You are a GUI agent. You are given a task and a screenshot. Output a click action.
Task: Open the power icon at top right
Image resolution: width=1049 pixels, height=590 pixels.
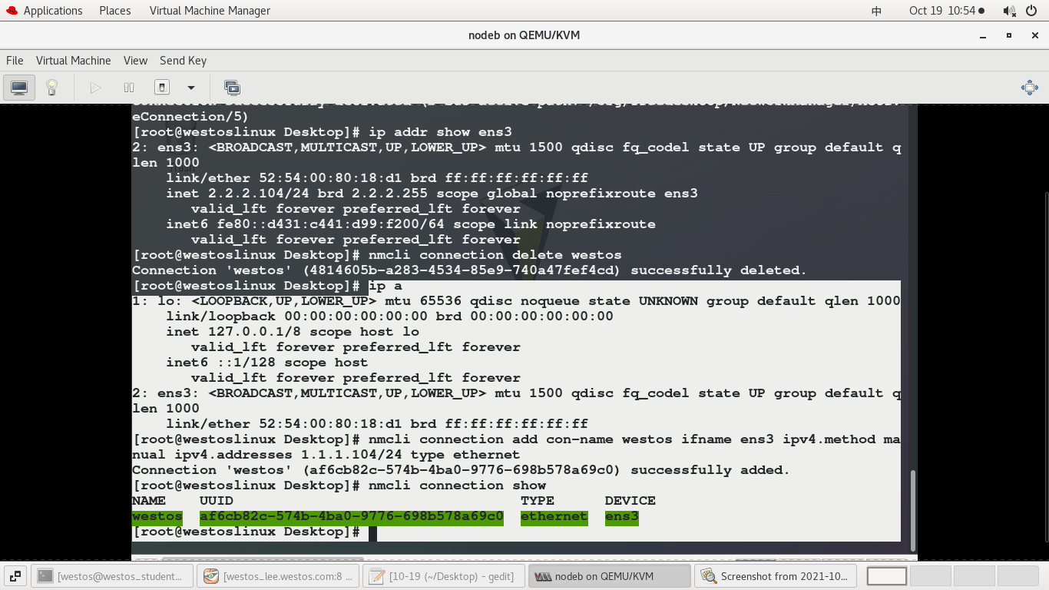pos(1030,10)
